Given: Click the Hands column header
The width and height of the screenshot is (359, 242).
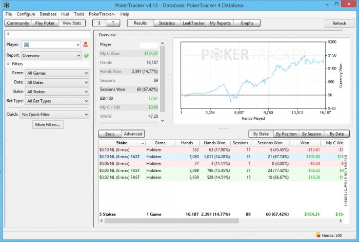Looking at the screenshot, I should [187, 143].
